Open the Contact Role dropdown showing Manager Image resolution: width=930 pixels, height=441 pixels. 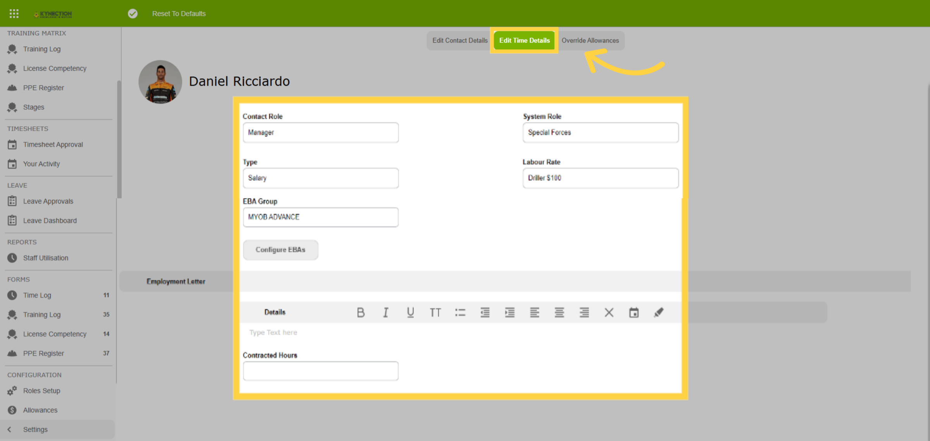coord(320,133)
